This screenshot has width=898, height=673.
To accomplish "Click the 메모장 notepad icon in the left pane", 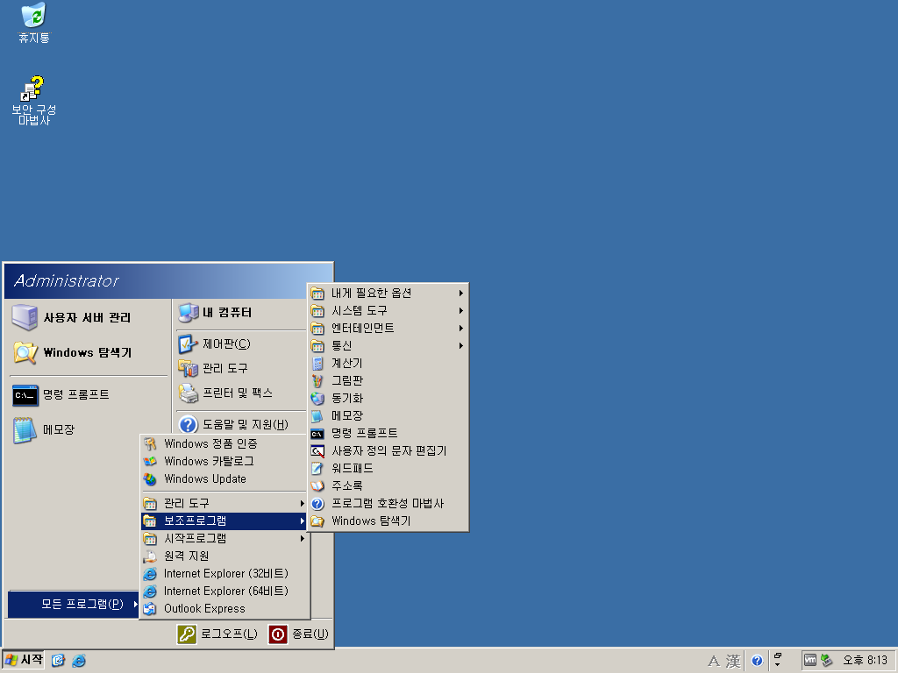I will point(25,429).
